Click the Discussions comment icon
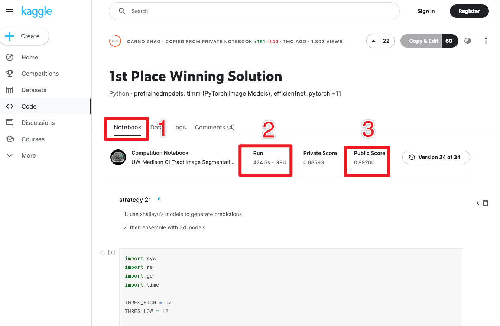Viewport: 500px width, 326px height. tap(10, 123)
